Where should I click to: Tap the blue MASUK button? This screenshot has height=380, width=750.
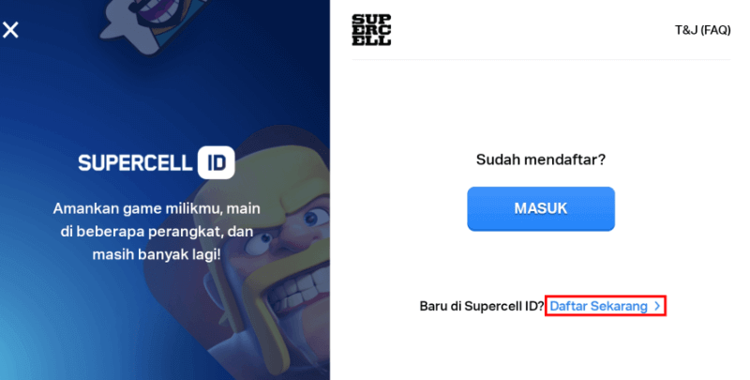pyautogui.click(x=541, y=208)
